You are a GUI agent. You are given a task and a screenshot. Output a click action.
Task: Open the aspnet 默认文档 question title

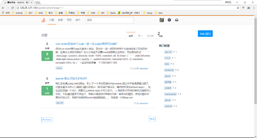[x=71, y=78]
